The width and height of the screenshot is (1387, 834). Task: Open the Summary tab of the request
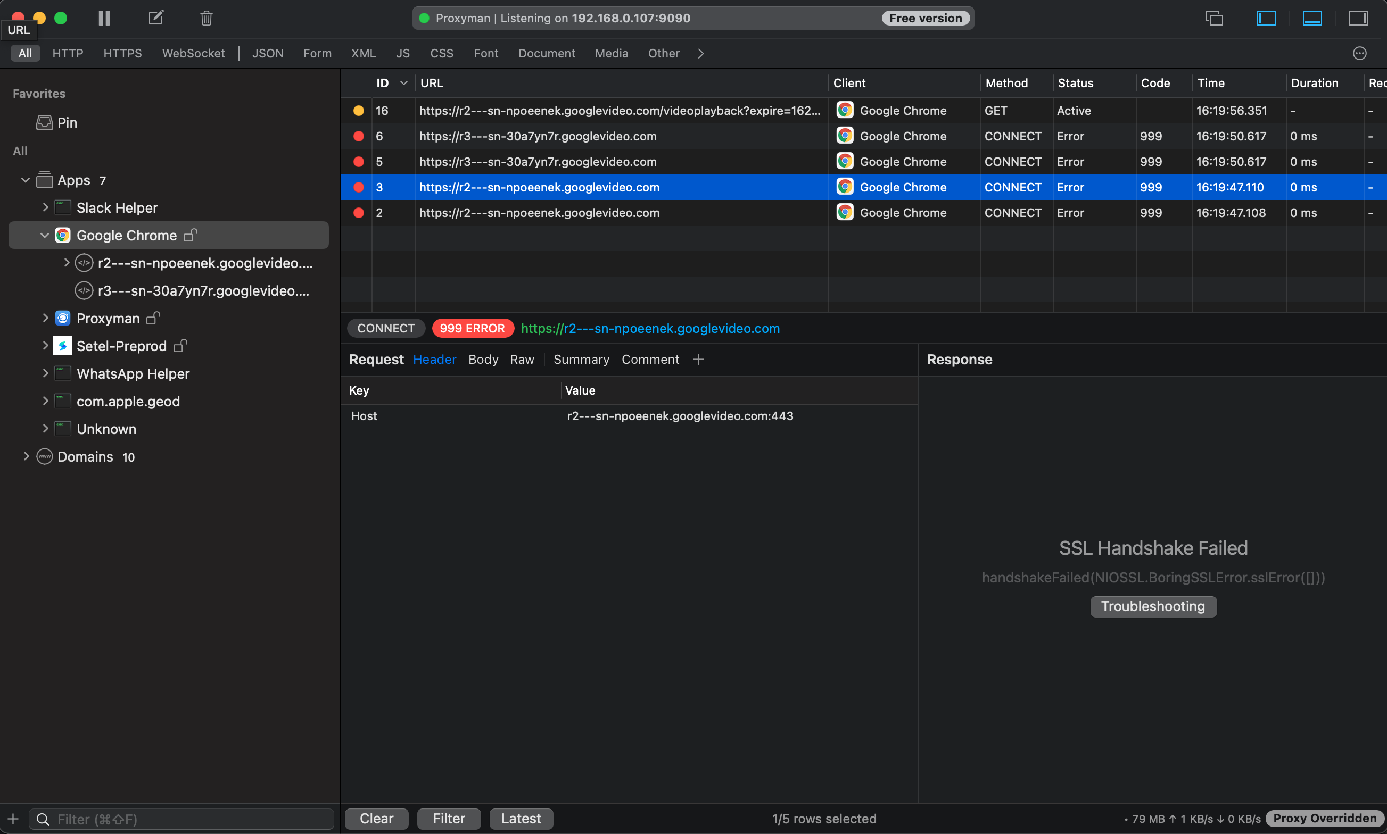[x=581, y=359]
